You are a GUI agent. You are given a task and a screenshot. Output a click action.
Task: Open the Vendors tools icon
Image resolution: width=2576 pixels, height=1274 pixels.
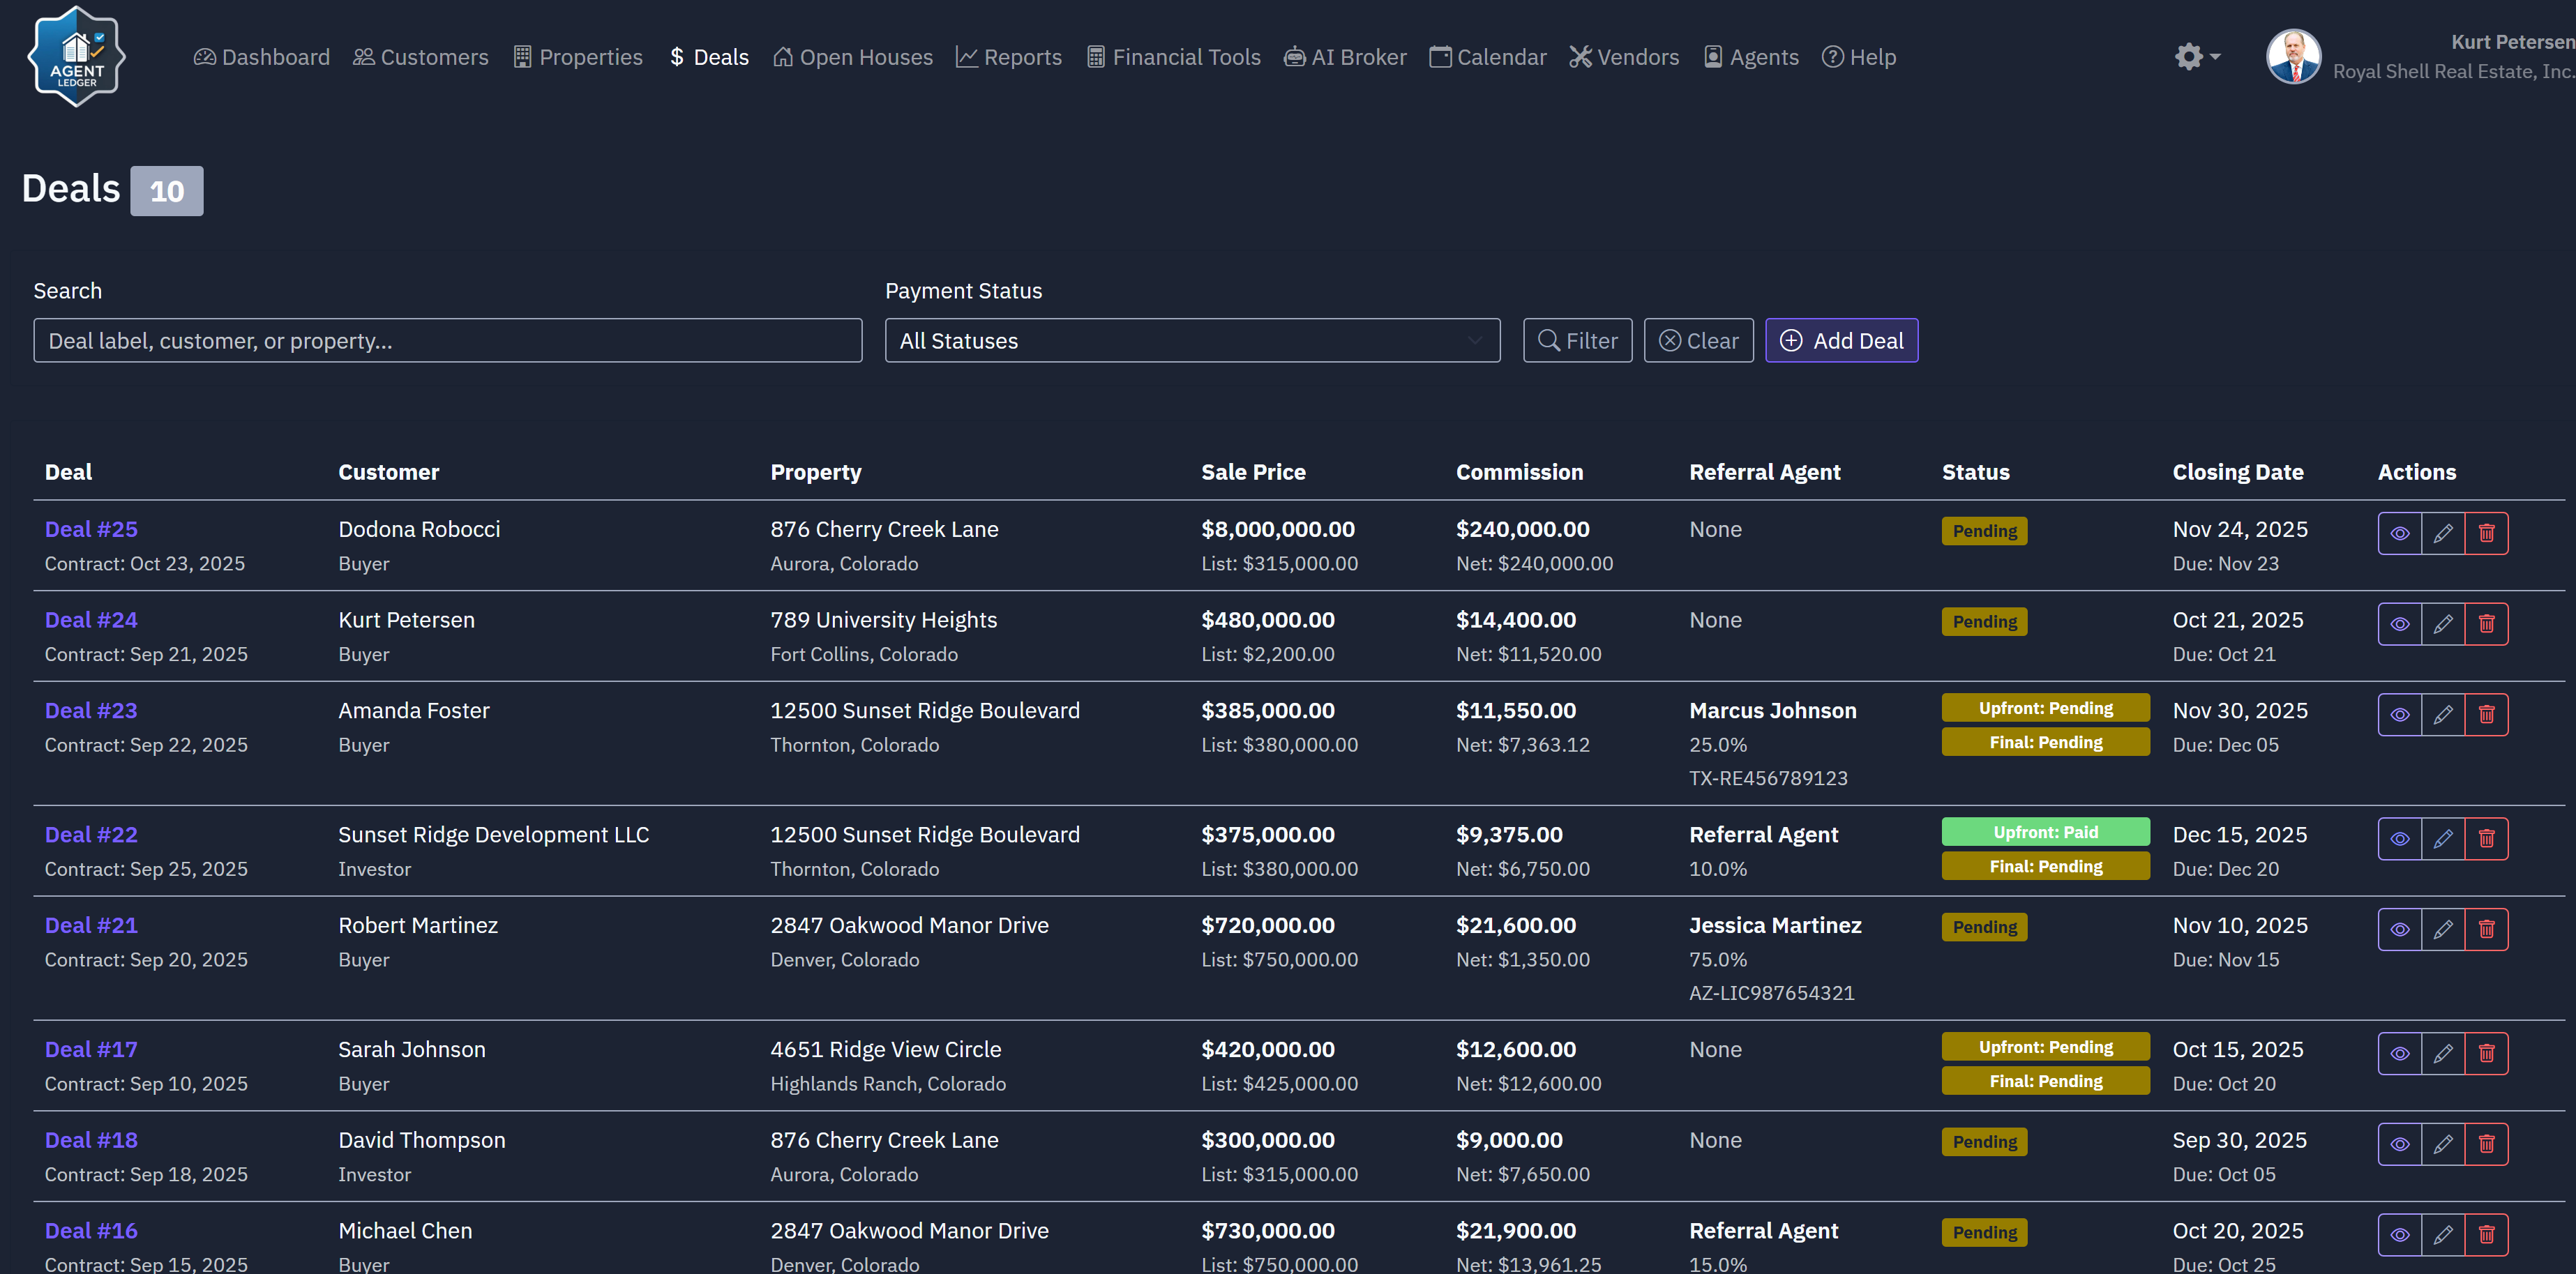[1580, 57]
